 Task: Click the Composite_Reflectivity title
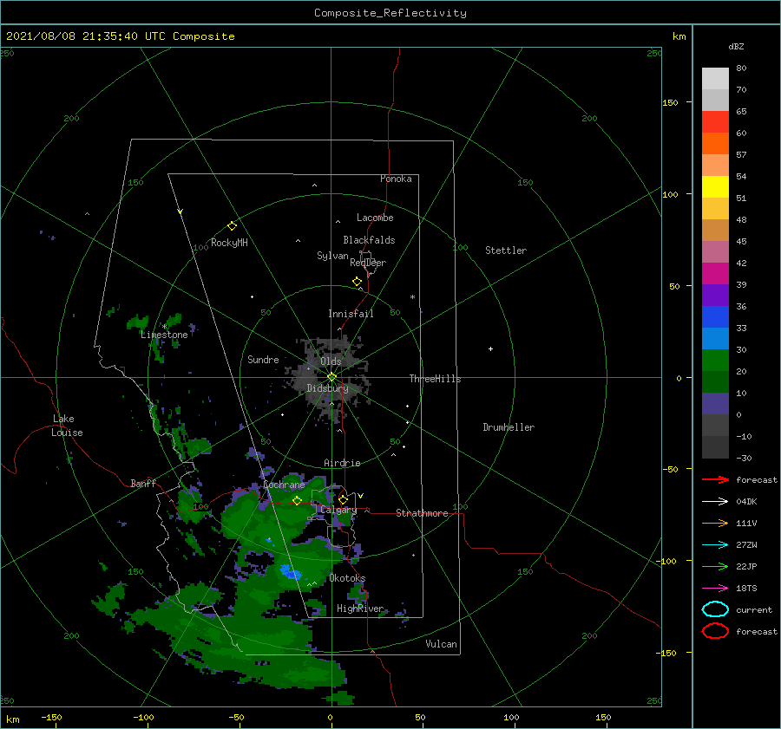[390, 13]
